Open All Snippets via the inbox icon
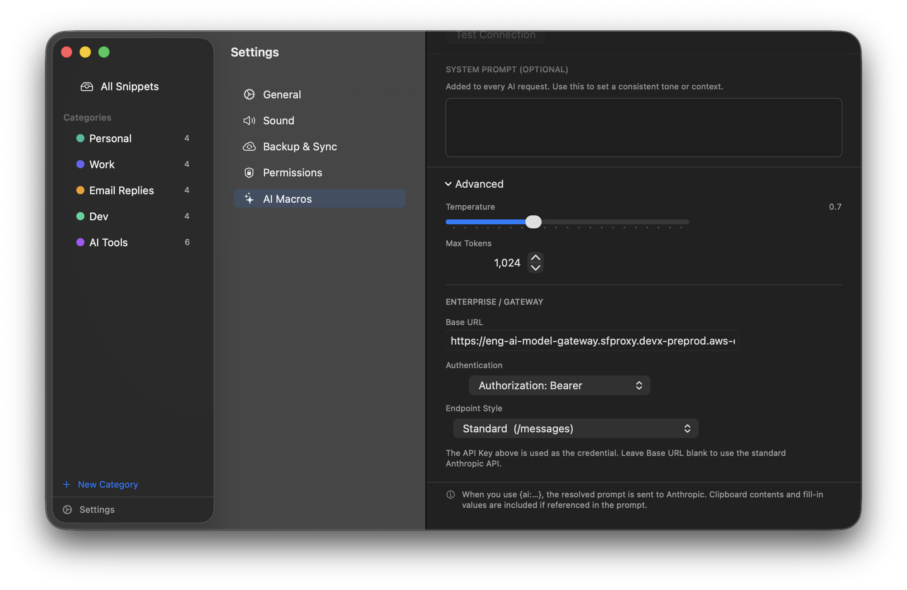The width and height of the screenshot is (907, 590). click(x=87, y=86)
